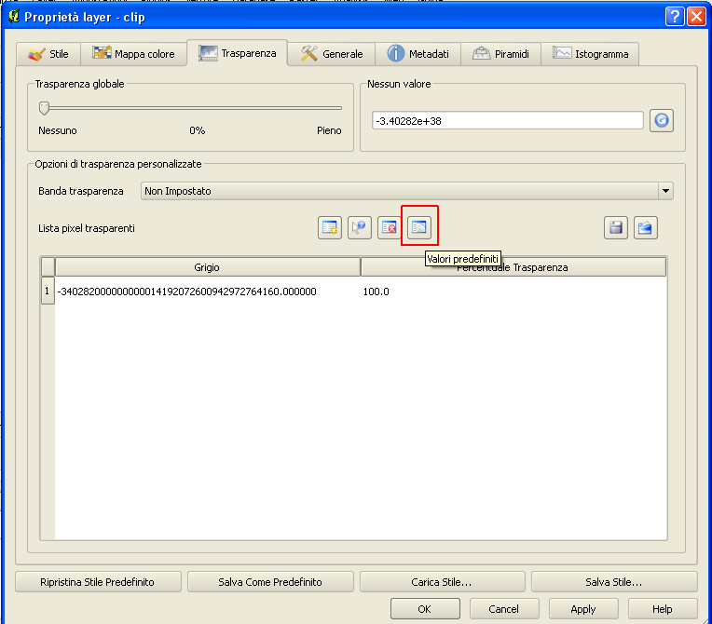712x624 pixels.
Task: Go to the Istogramma tab
Action: (x=591, y=54)
